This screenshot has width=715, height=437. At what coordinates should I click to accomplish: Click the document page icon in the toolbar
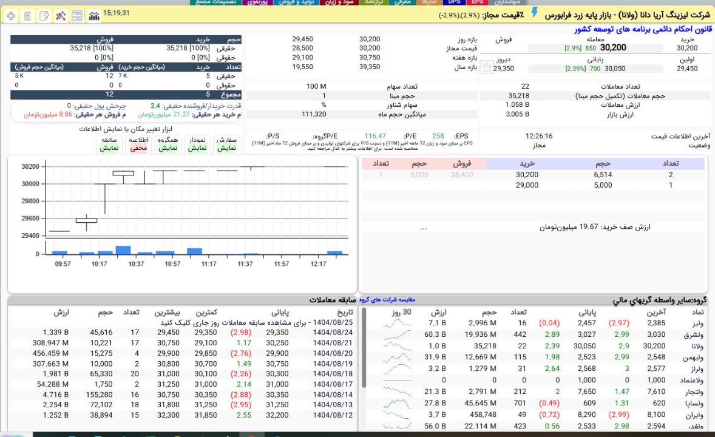(28, 14)
